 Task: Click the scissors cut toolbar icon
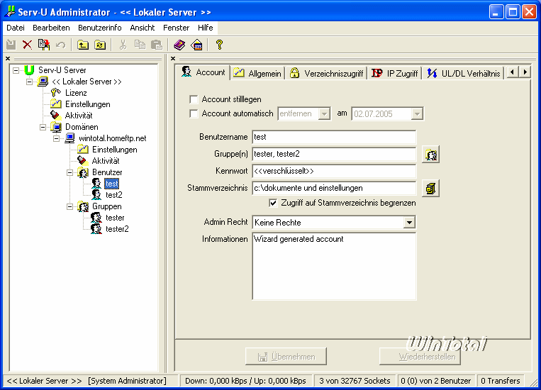point(123,45)
